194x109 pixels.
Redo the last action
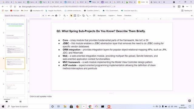pyautogui.click(x=53, y=15)
